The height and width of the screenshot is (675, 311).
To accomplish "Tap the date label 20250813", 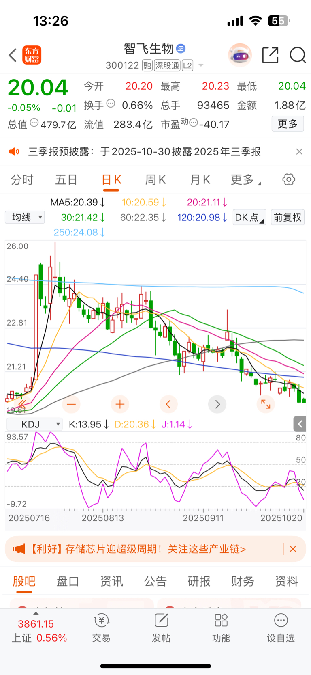I will coord(103,518).
